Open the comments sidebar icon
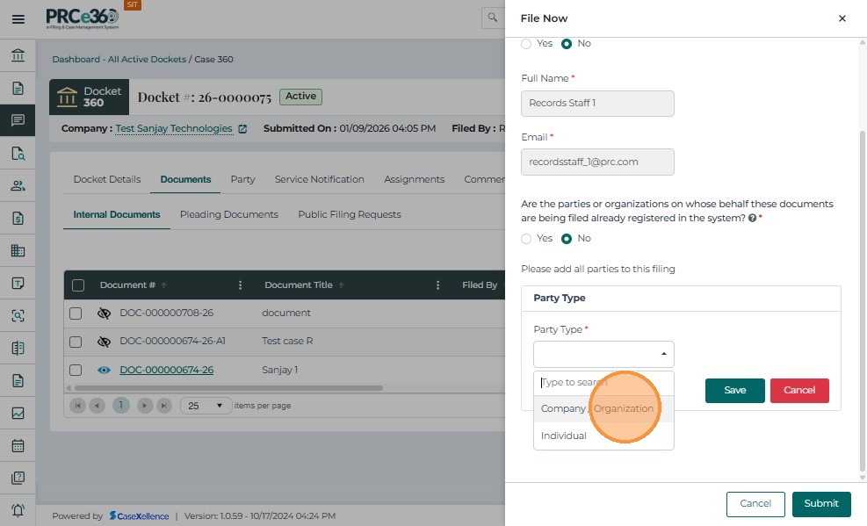The width and height of the screenshot is (867, 526). tap(18, 120)
